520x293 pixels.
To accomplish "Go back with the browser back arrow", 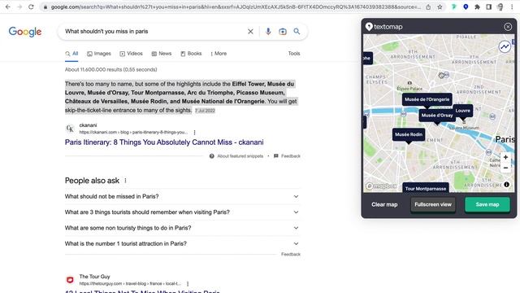I will pyautogui.click(x=7, y=7).
